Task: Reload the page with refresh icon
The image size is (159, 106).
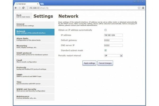Action: pos(23,8)
